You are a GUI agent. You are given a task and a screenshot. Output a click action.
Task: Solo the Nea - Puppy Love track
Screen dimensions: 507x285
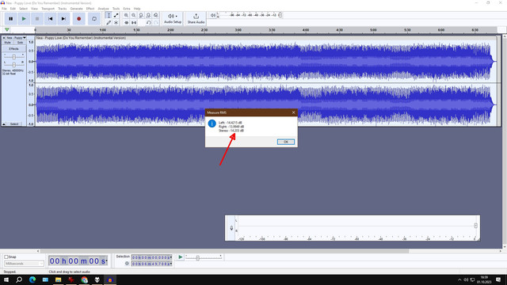tap(20, 42)
